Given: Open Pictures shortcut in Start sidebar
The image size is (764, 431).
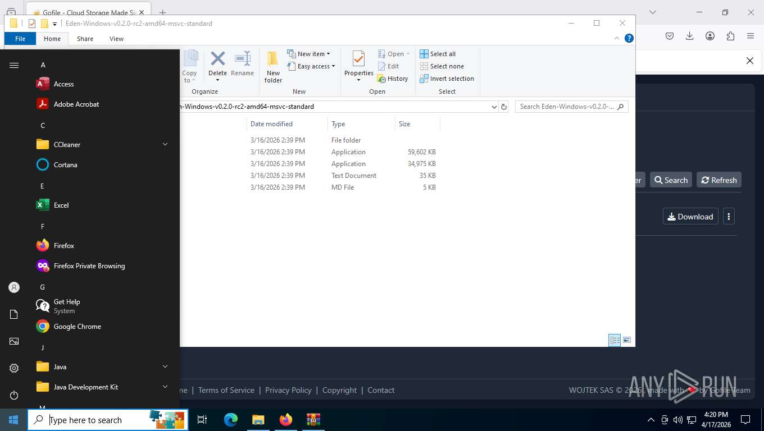Looking at the screenshot, I should (14, 341).
